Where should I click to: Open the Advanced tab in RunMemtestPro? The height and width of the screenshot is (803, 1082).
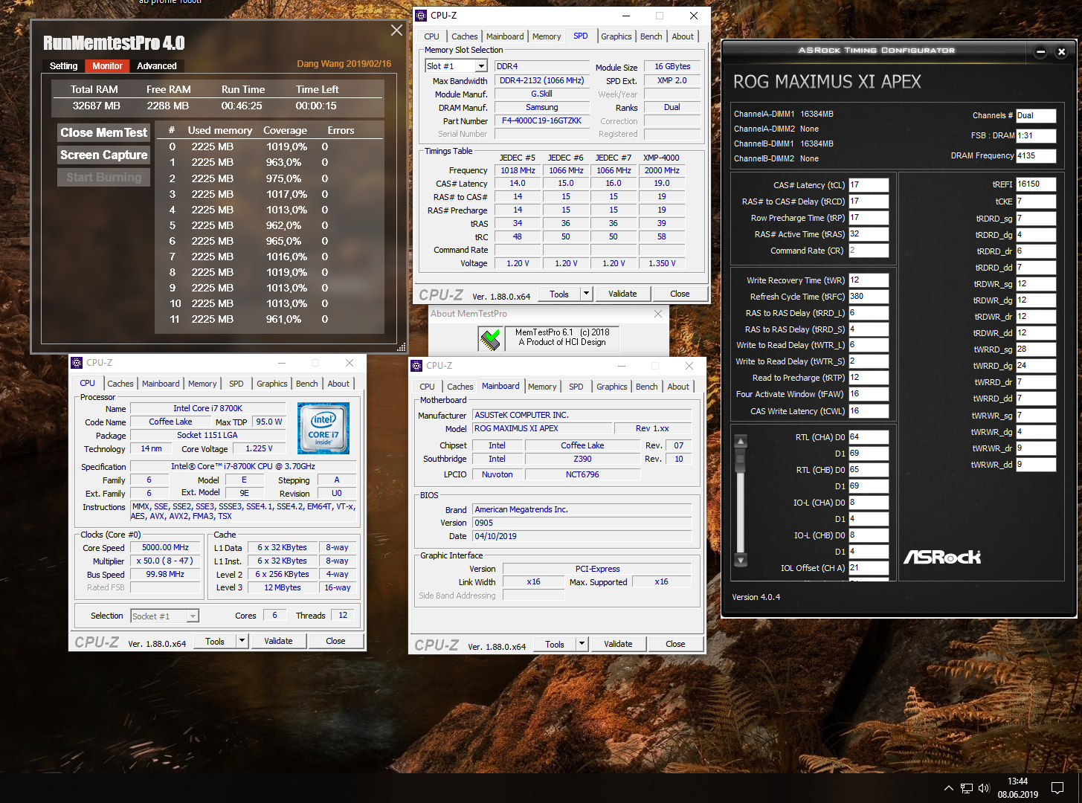157,66
